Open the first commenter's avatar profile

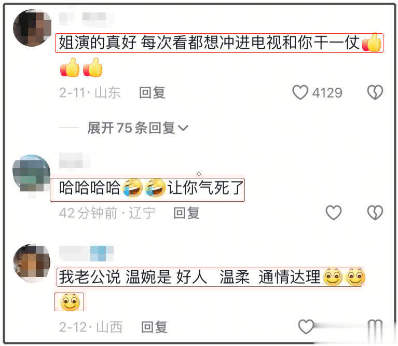32,28
